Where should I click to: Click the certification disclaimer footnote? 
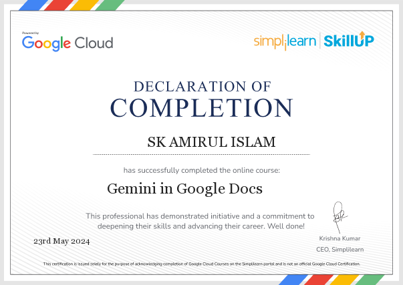[201, 264]
